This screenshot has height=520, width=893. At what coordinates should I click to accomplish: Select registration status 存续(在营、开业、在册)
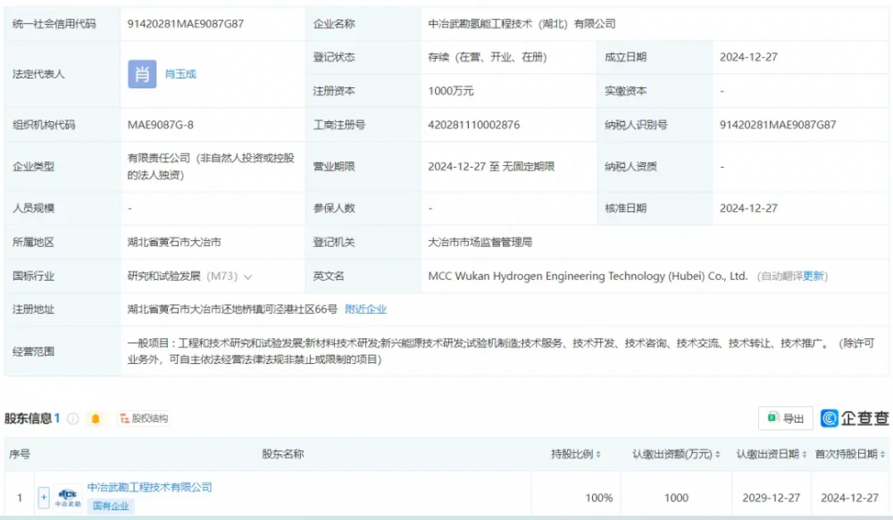click(488, 57)
